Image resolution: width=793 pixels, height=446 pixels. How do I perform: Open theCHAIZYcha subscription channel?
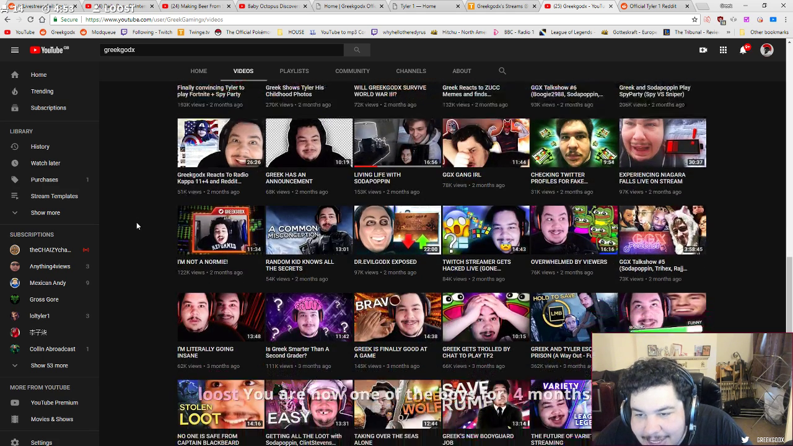[50, 250]
